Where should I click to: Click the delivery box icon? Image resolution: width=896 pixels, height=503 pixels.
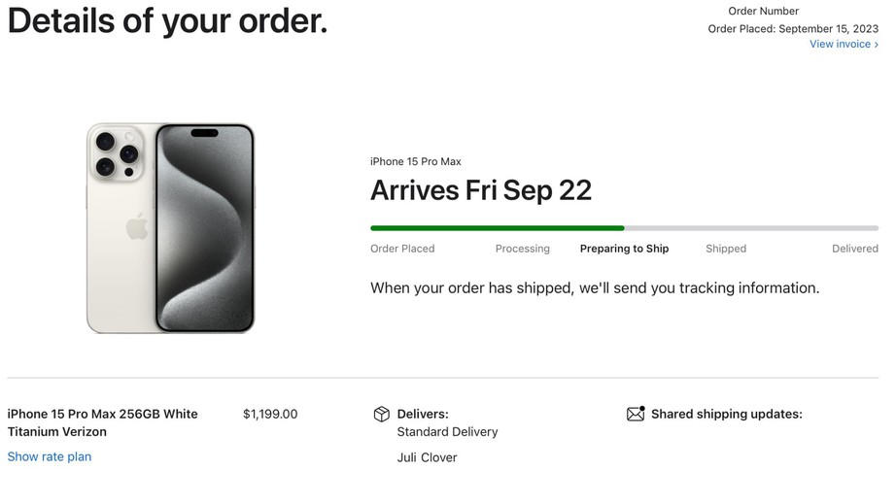click(x=381, y=415)
